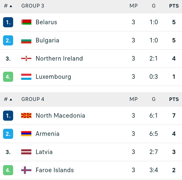Click the Bulgaria flag icon
This screenshot has width=182, height=180.
(x=26, y=40)
